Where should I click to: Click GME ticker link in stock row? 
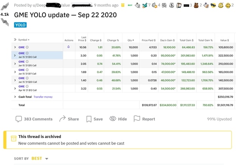coord(22,47)
